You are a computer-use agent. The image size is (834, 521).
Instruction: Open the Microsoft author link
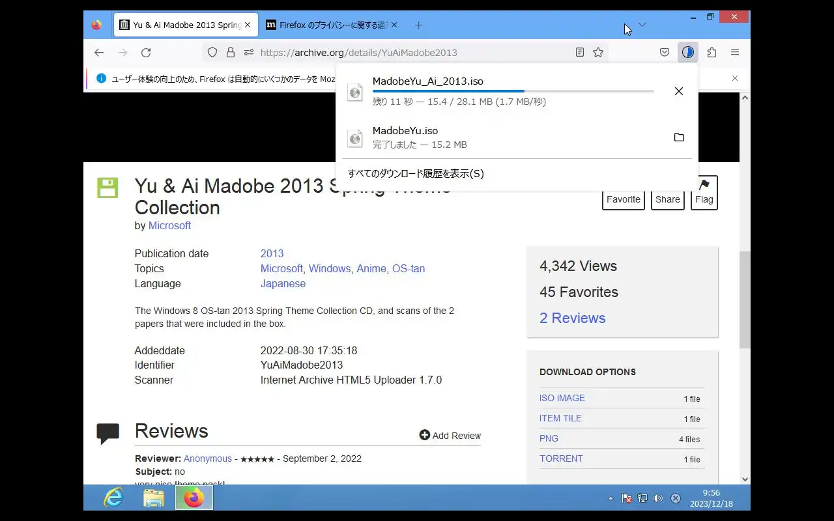(x=169, y=226)
